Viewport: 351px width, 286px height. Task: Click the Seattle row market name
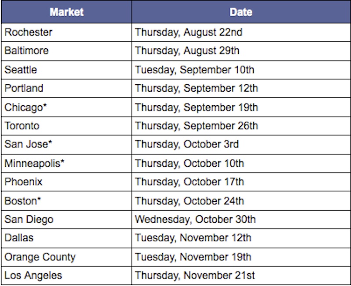[x=21, y=70]
